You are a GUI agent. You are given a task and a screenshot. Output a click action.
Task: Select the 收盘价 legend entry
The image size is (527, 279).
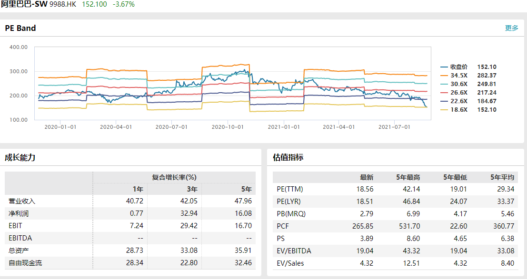[459, 67]
